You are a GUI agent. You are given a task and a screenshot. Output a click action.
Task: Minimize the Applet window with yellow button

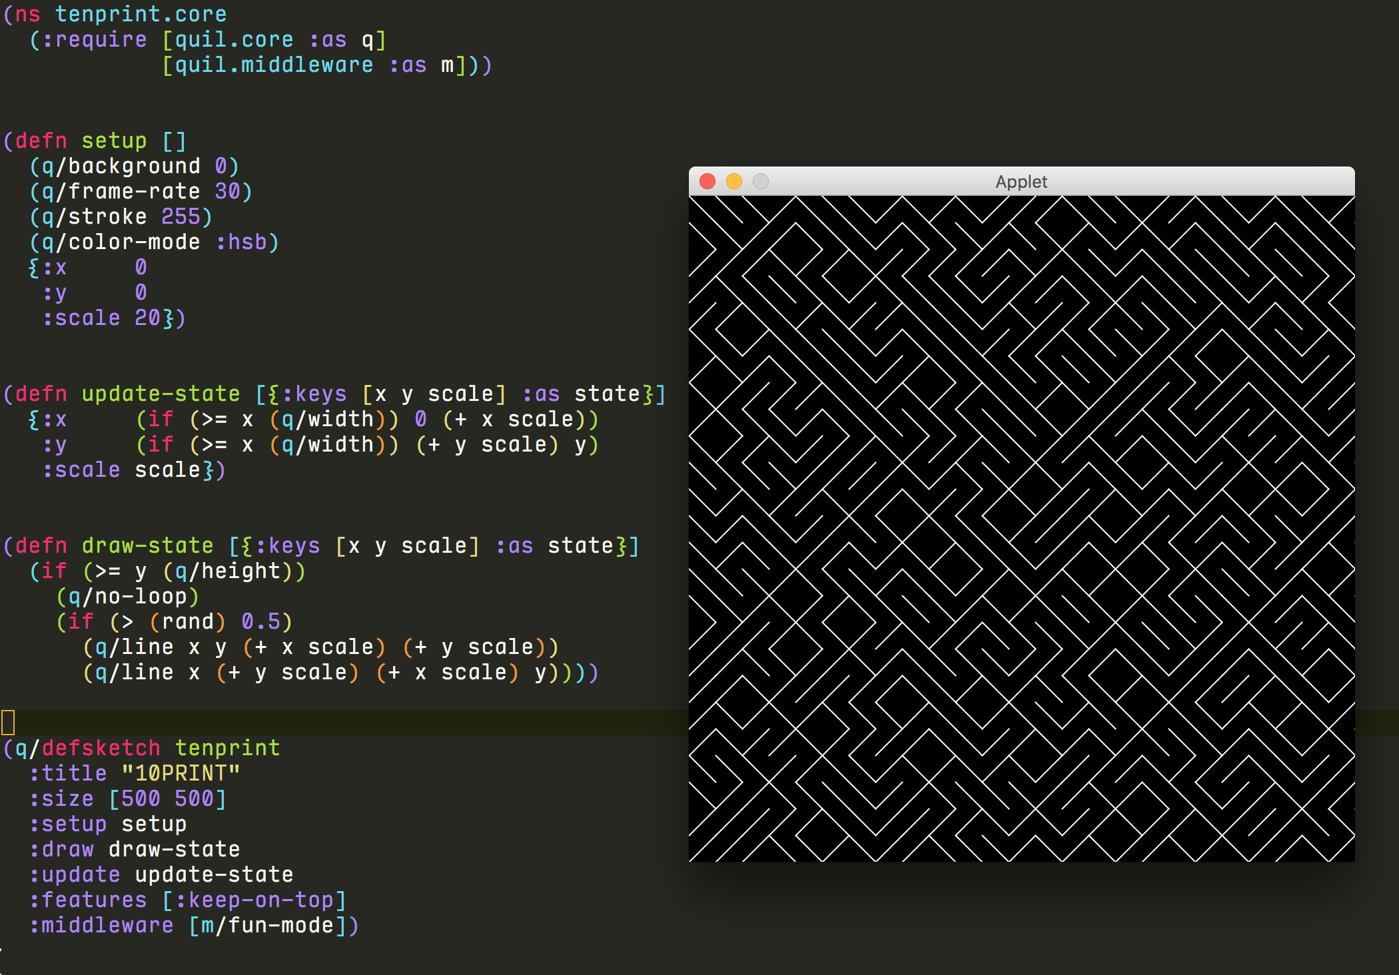pos(734,181)
